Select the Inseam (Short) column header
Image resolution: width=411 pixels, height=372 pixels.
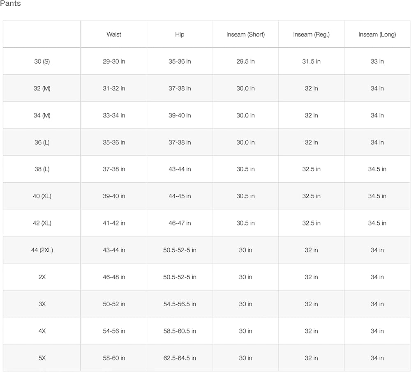pos(245,34)
